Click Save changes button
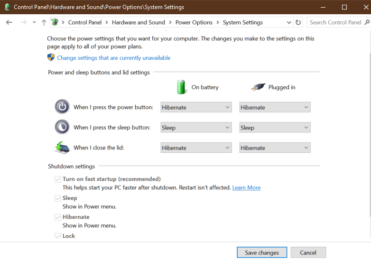Screen dimensions: 371x261 tap(261, 252)
